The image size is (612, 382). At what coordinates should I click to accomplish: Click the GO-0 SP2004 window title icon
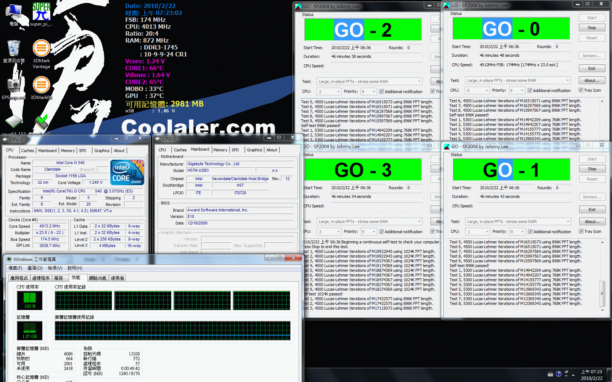point(446,5)
